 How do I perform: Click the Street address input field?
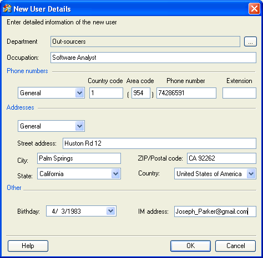tap(159, 143)
